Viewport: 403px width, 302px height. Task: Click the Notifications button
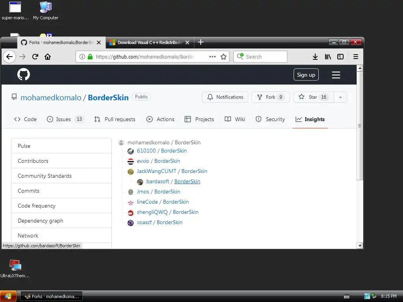click(x=225, y=97)
